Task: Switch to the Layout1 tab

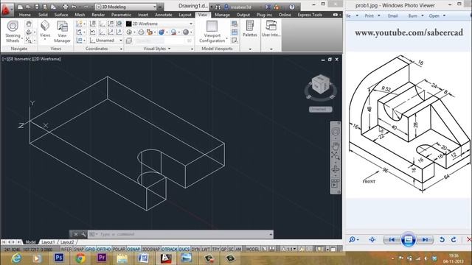Action: pyautogui.click(x=48, y=242)
